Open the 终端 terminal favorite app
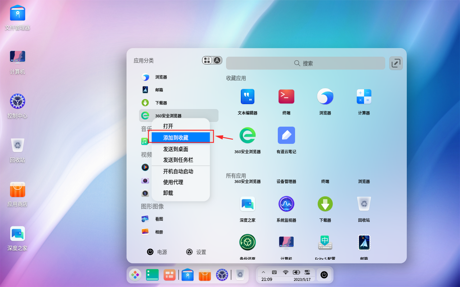 [286, 96]
